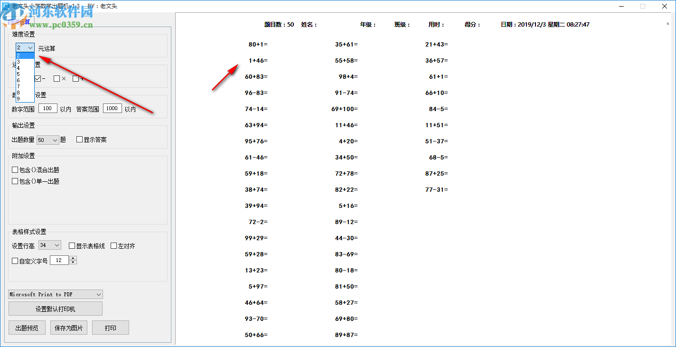Click the problem 51−37=
Screen dimensions: 676x347
click(437, 141)
